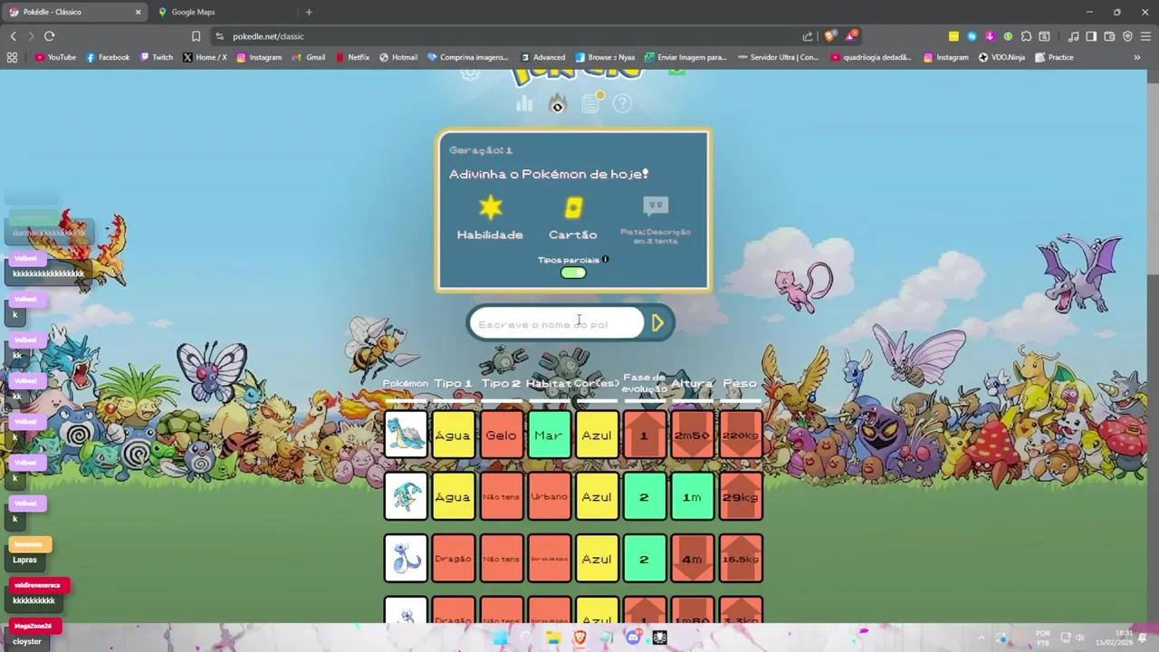Show hidden system tray icons
This screenshot has height=652, width=1159.
[981, 638]
